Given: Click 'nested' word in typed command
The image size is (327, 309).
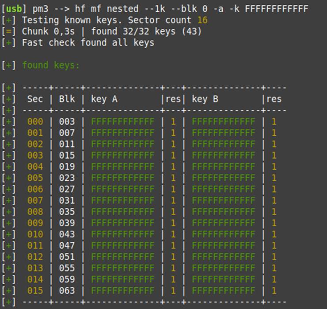Looking at the screenshot, I should (123, 9).
